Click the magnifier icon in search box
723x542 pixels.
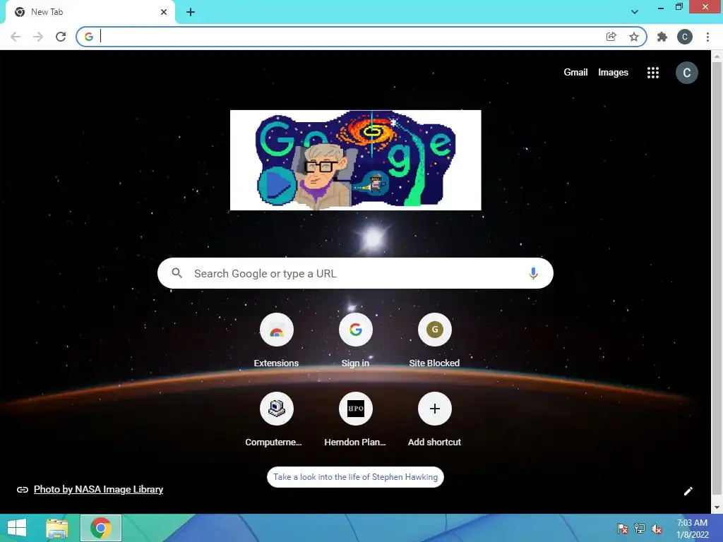tap(177, 273)
